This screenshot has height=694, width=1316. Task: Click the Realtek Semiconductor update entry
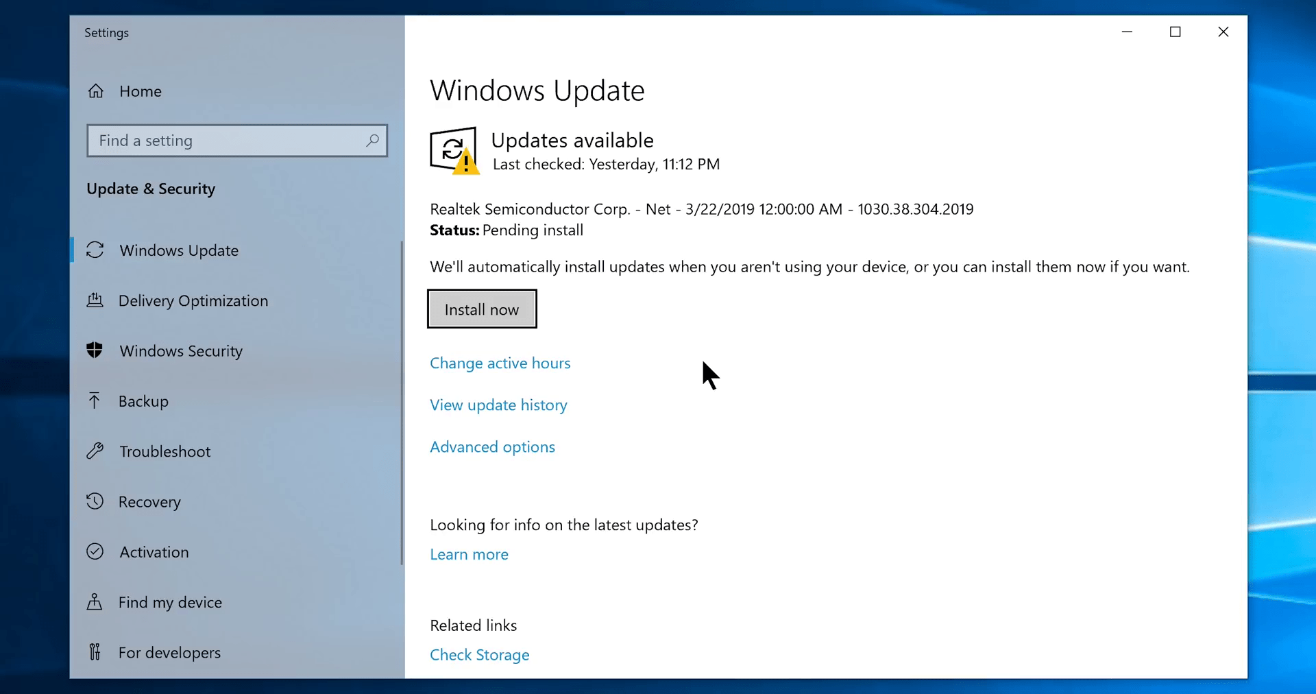point(701,209)
